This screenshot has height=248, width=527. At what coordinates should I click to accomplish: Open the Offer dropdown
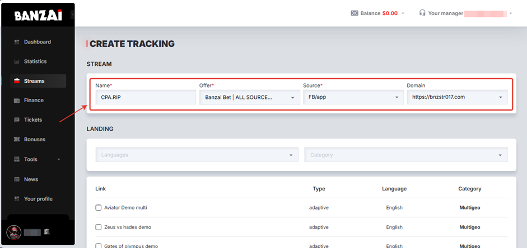click(249, 97)
